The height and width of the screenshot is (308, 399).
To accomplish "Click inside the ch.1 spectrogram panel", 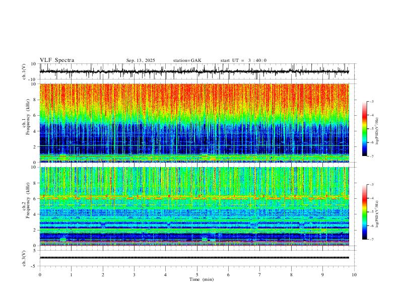I will pyautogui.click(x=194, y=123).
